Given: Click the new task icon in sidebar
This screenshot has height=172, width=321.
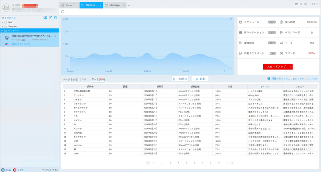Looking at the screenshot, I should [51, 18].
